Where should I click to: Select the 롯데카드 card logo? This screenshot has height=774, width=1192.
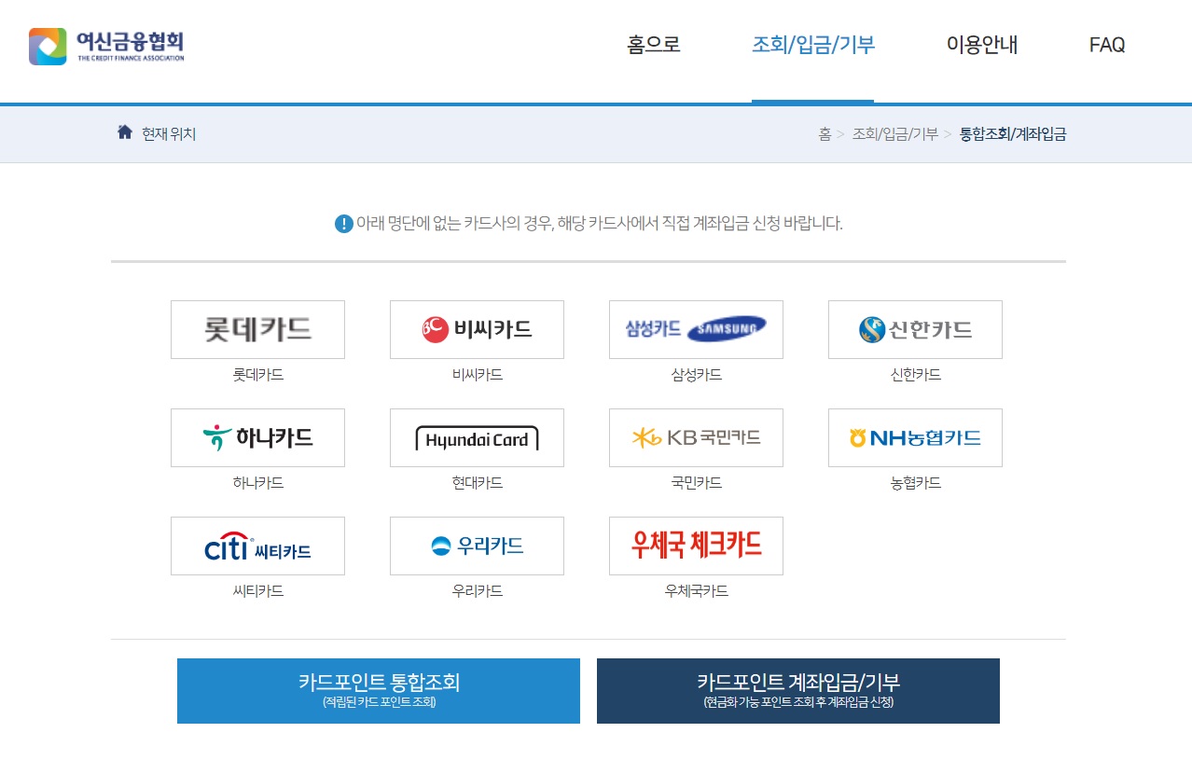pyautogui.click(x=257, y=329)
